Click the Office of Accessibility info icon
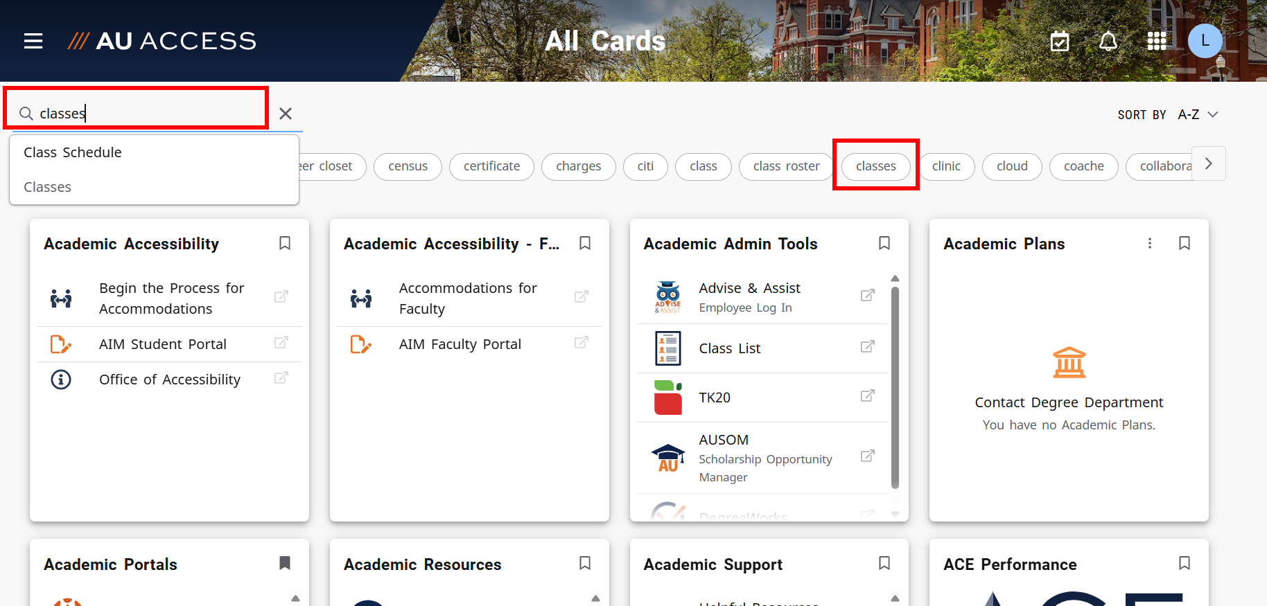1267x606 pixels. 61,380
